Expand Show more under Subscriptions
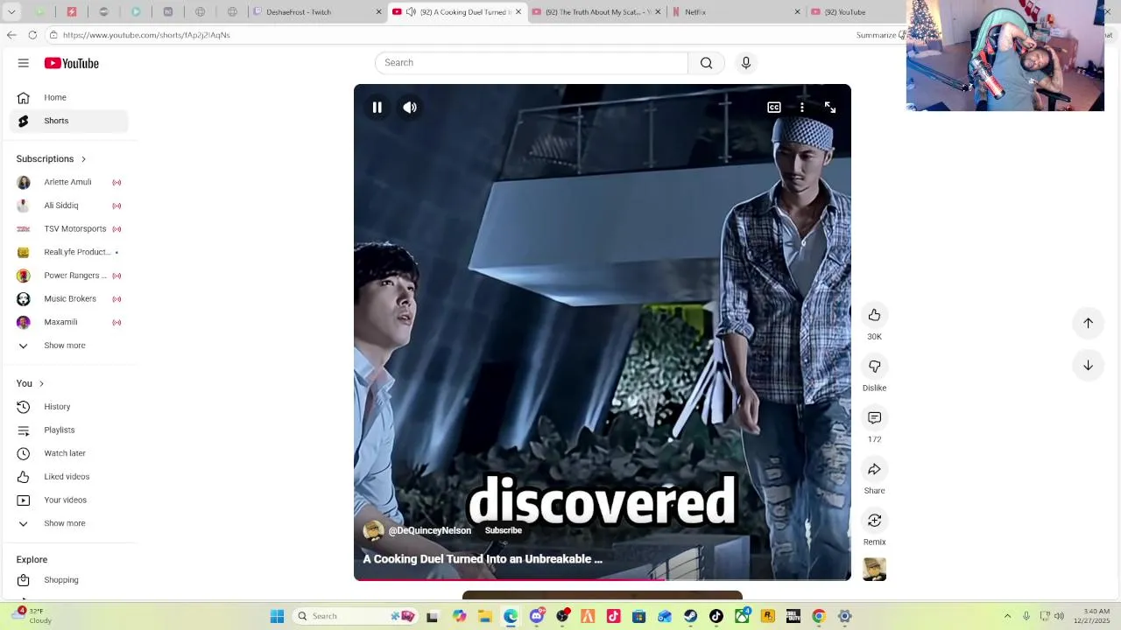Image resolution: width=1121 pixels, height=630 pixels. pyautogui.click(x=68, y=346)
